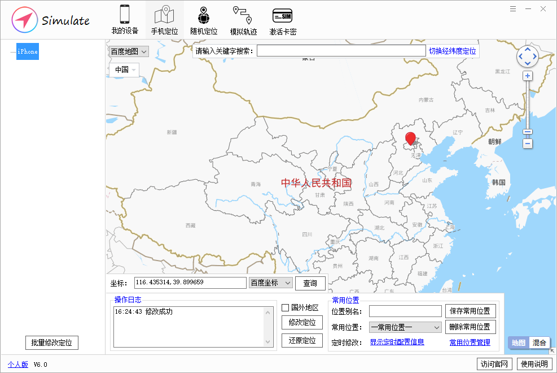This screenshot has height=373, width=557.
Task: Click the 修改定位 modify location button
Action: point(302,323)
